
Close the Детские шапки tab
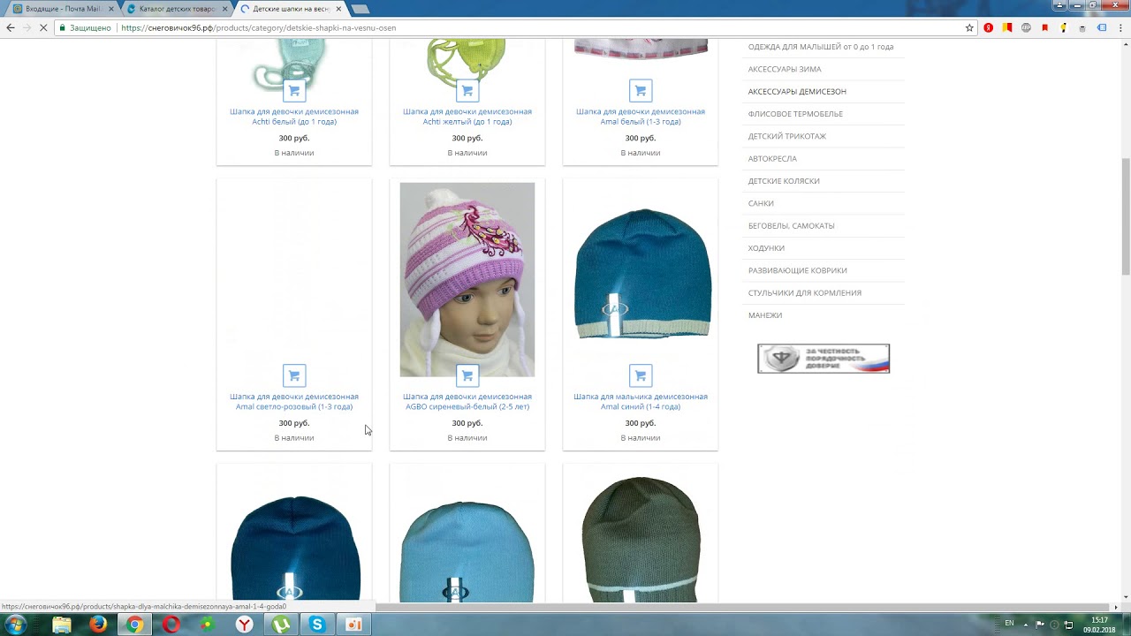(x=338, y=9)
